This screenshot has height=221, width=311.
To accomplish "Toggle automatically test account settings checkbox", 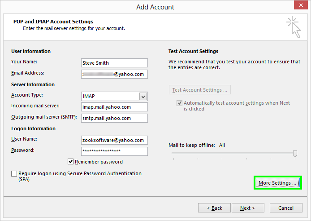I will (x=179, y=103).
